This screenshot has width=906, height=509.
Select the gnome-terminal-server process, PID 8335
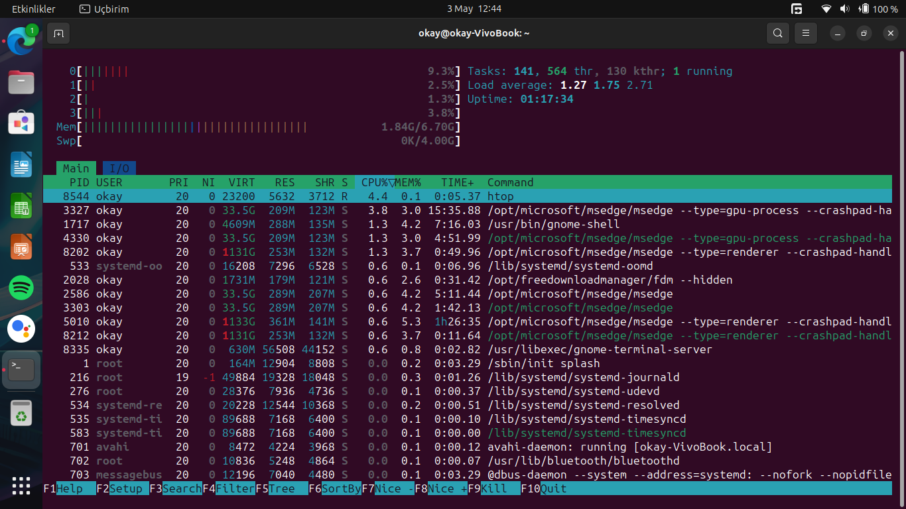pos(468,349)
